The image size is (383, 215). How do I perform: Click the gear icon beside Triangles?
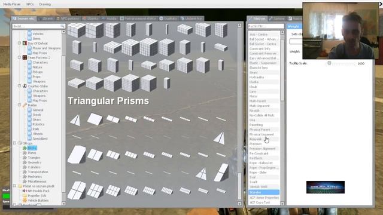click(x=25, y=158)
